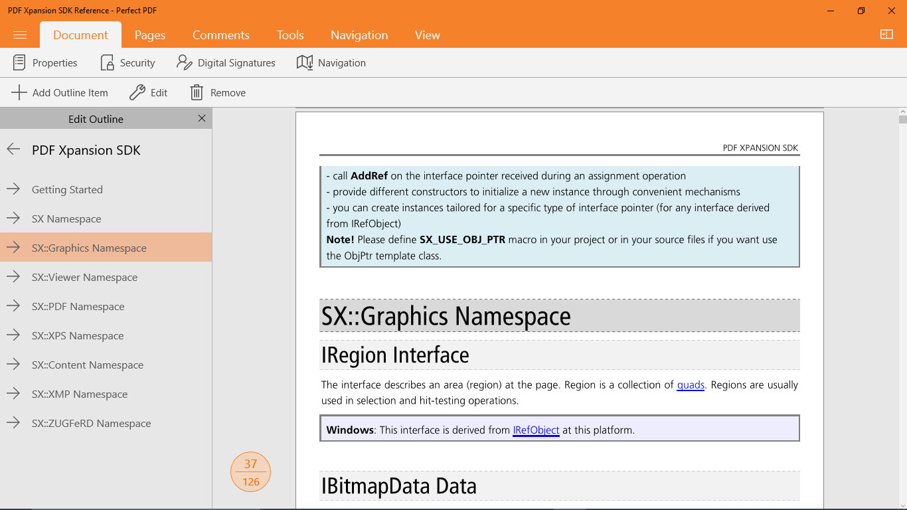Expand arrow next to SX::XMP Namespace
This screenshot has height=510, width=907.
pos(13,394)
